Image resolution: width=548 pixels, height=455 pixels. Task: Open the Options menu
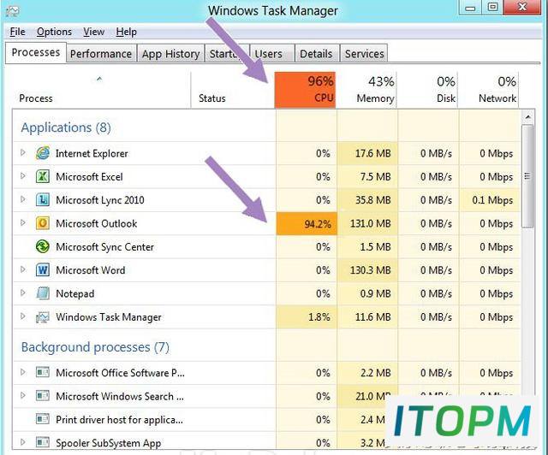click(54, 32)
